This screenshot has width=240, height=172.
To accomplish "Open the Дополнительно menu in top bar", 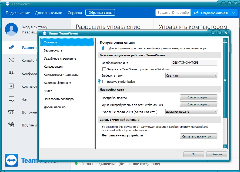I will [x=49, y=13].
